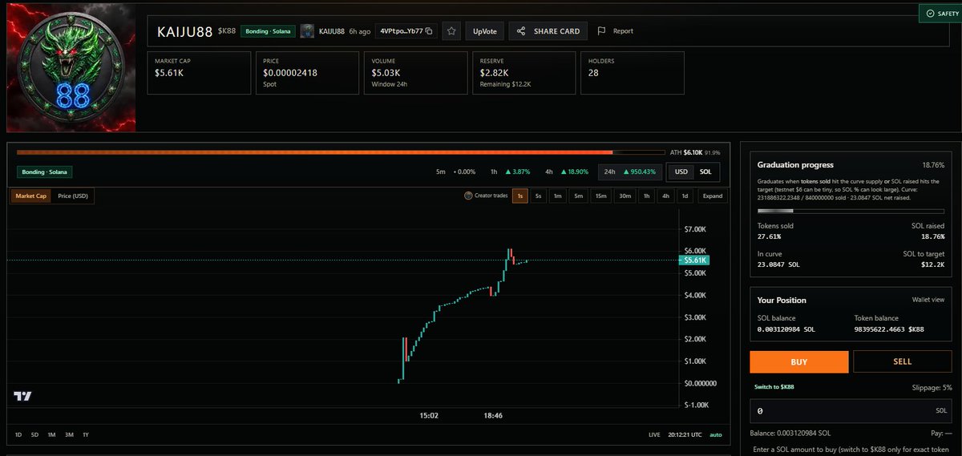
Task: Select the 5D chart range
Action: tap(34, 434)
